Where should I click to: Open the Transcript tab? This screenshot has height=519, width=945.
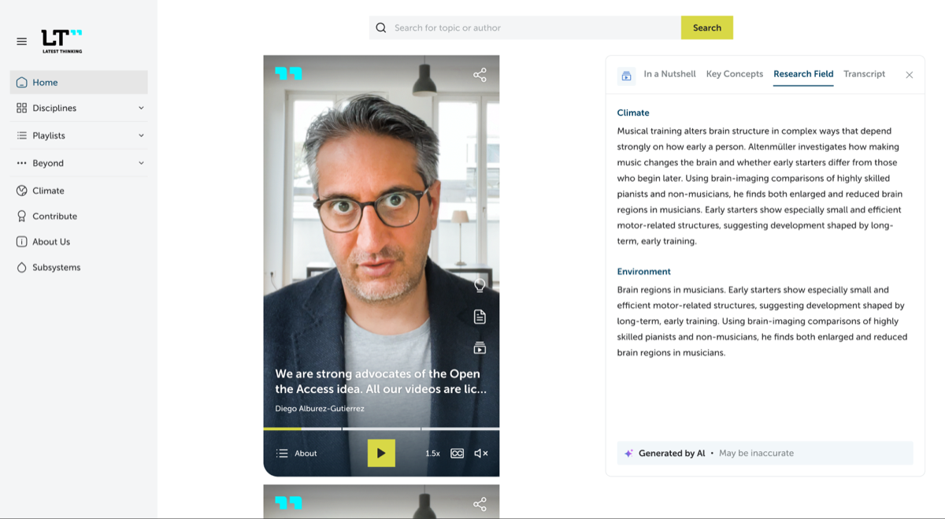pyautogui.click(x=864, y=74)
